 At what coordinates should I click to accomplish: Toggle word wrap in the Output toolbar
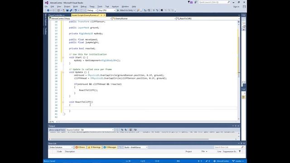pos(135,130)
